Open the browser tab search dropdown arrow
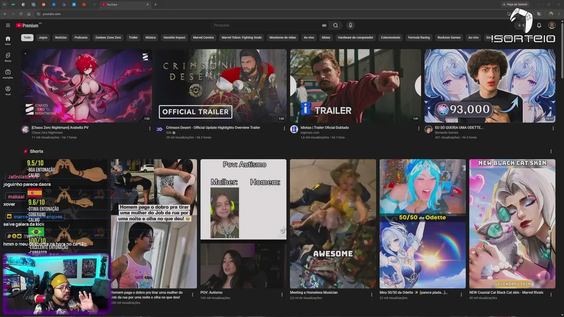Screen dimensions: 564x317 coord(4,4)
